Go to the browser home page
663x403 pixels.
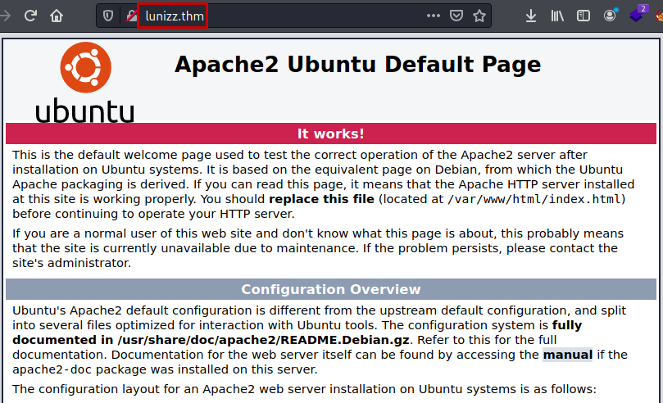(57, 16)
